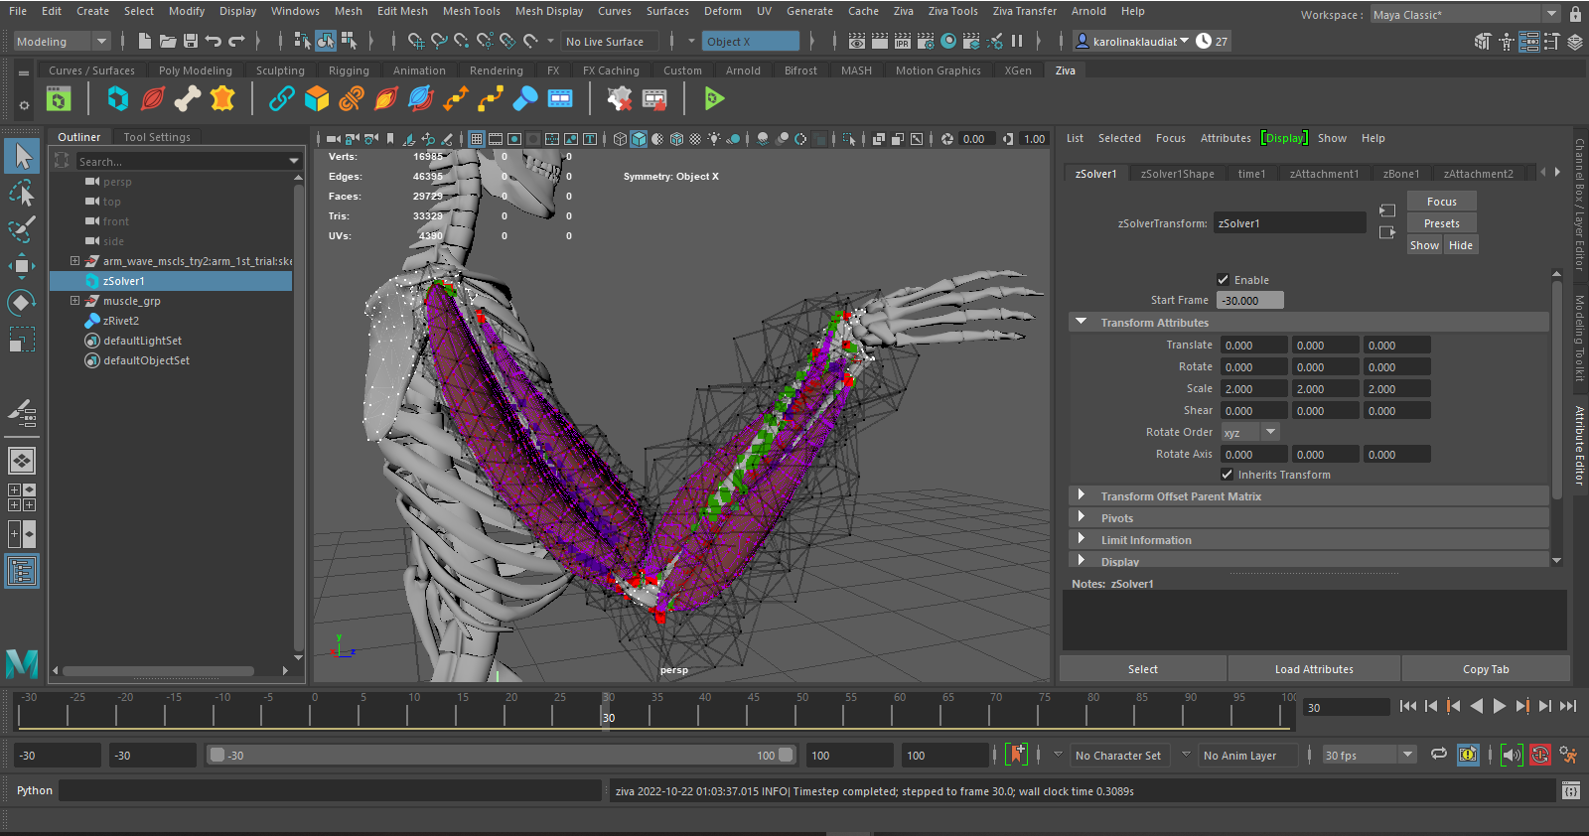This screenshot has height=836, width=1589.
Task: Click the Presets button
Action: tap(1442, 223)
